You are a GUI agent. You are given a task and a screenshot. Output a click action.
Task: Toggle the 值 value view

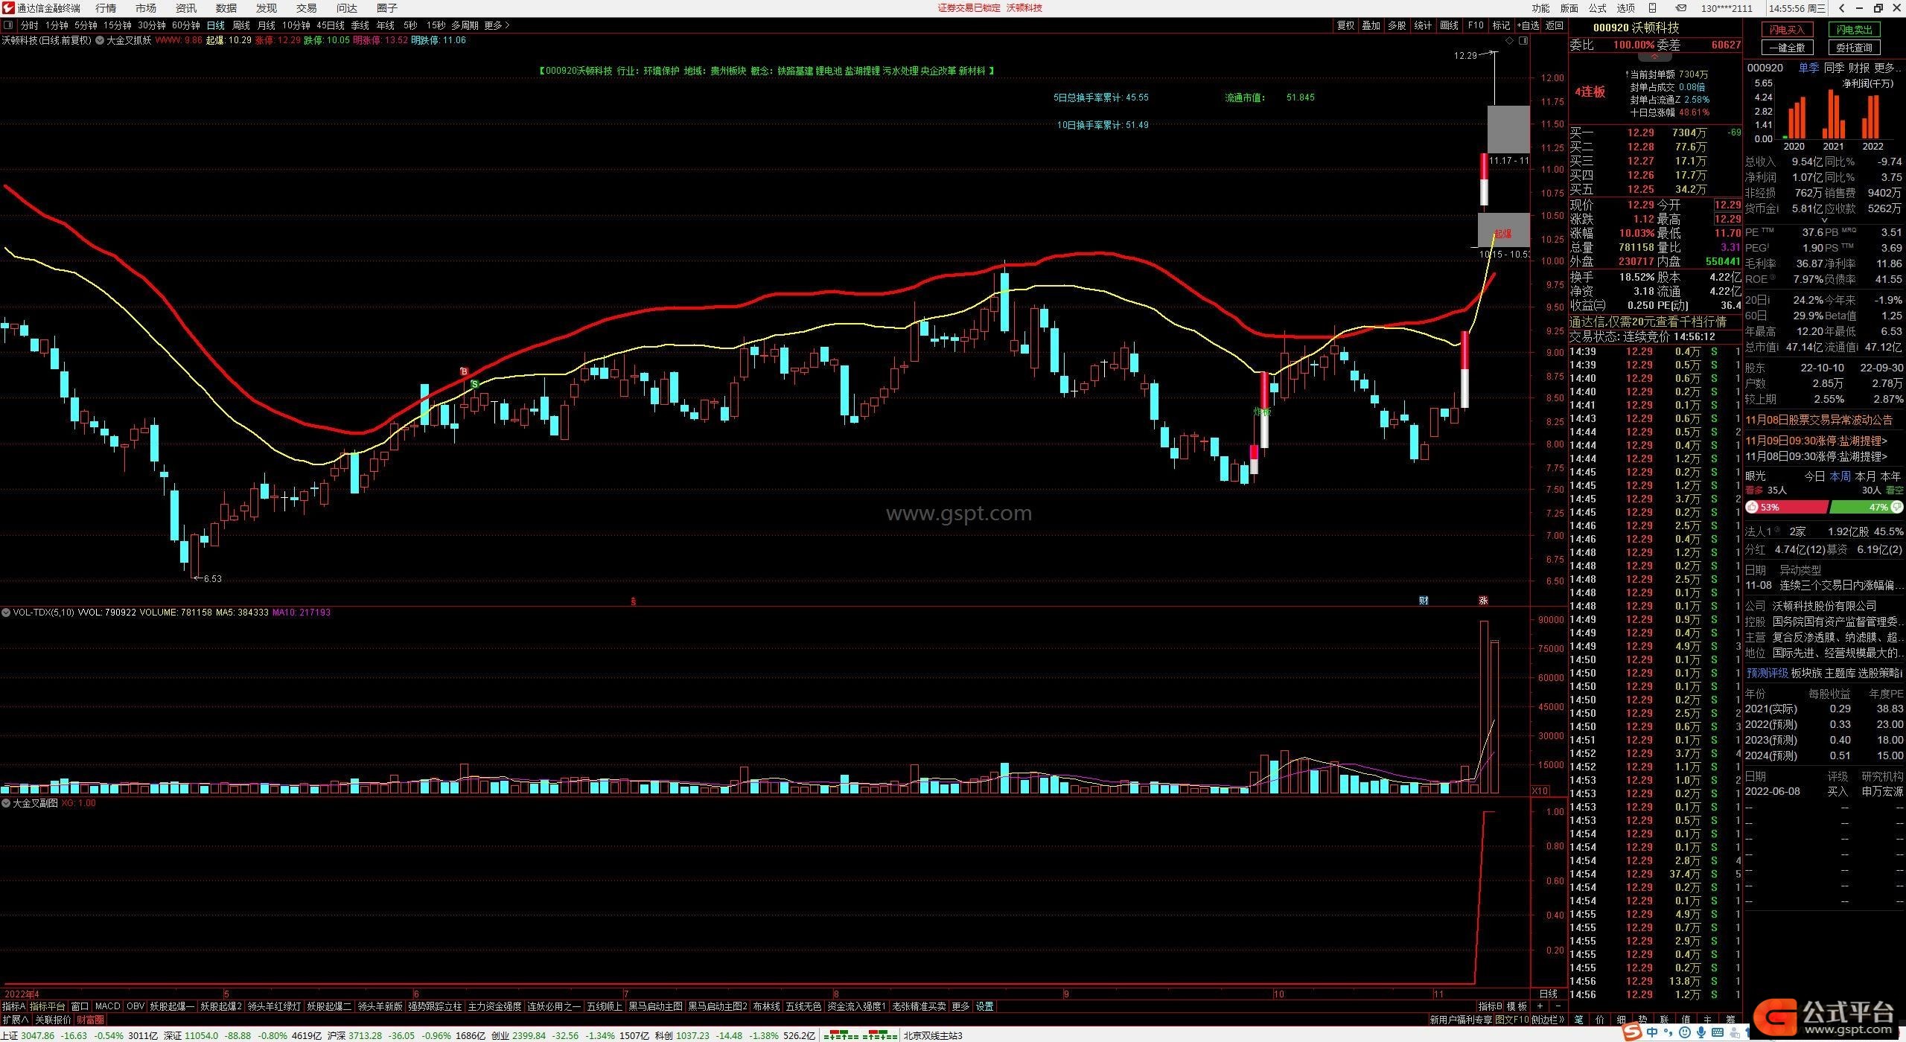pos(1686,1020)
